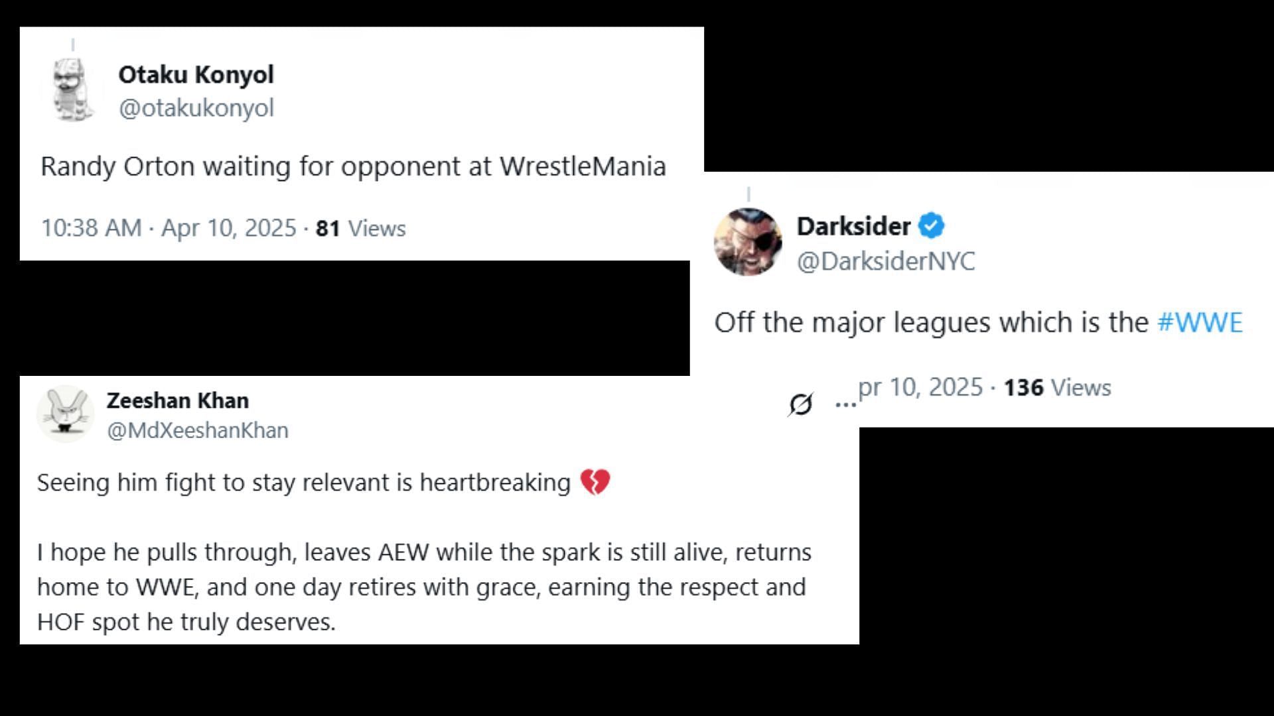The height and width of the screenshot is (716, 1274).
Task: Click the blue verified badge beside Darksider
Action: [x=932, y=226]
